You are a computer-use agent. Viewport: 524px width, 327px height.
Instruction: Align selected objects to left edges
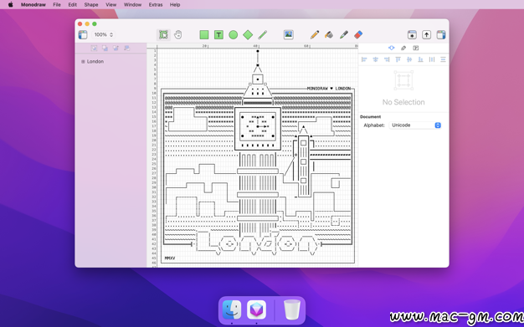pyautogui.click(x=364, y=59)
